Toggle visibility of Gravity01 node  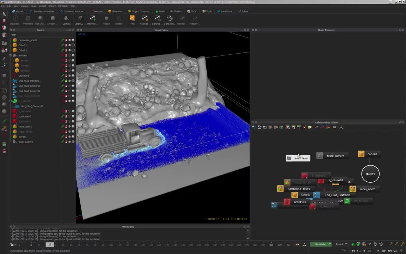coord(69,76)
